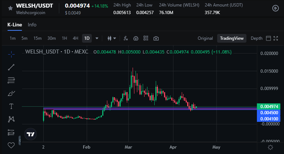Select the 1H timeframe
Viewport: 284px width, 154px height.
pyautogui.click(x=64, y=38)
